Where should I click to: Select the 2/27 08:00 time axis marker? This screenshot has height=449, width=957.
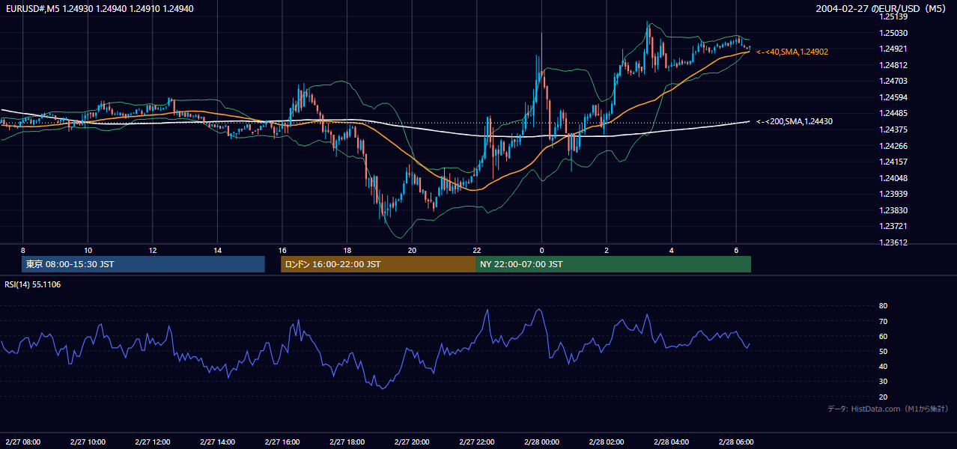(23, 442)
